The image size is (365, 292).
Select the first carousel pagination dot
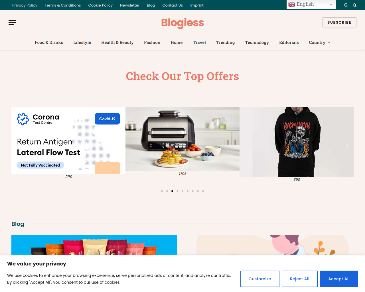click(162, 191)
